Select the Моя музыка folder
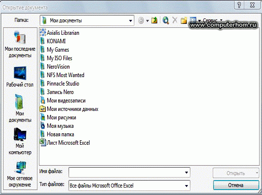The height and width of the screenshot is (195, 262). coord(57,126)
